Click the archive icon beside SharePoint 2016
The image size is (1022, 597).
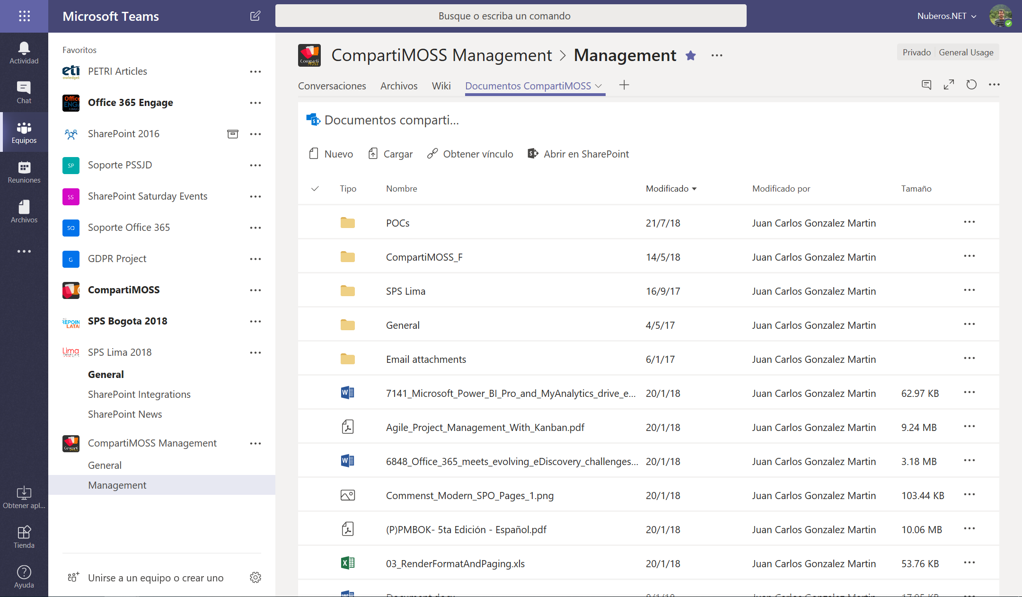233,134
